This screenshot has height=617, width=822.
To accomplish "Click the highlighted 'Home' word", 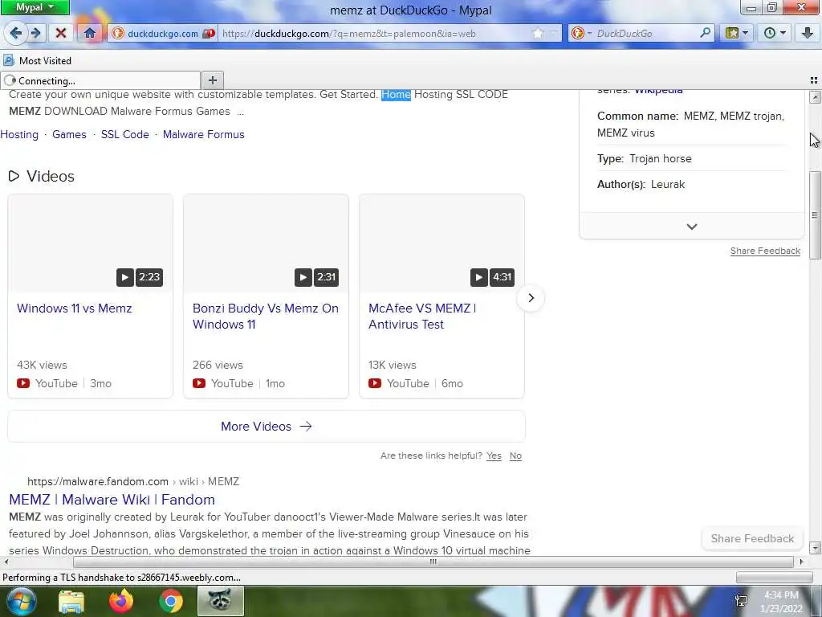I will (x=396, y=95).
